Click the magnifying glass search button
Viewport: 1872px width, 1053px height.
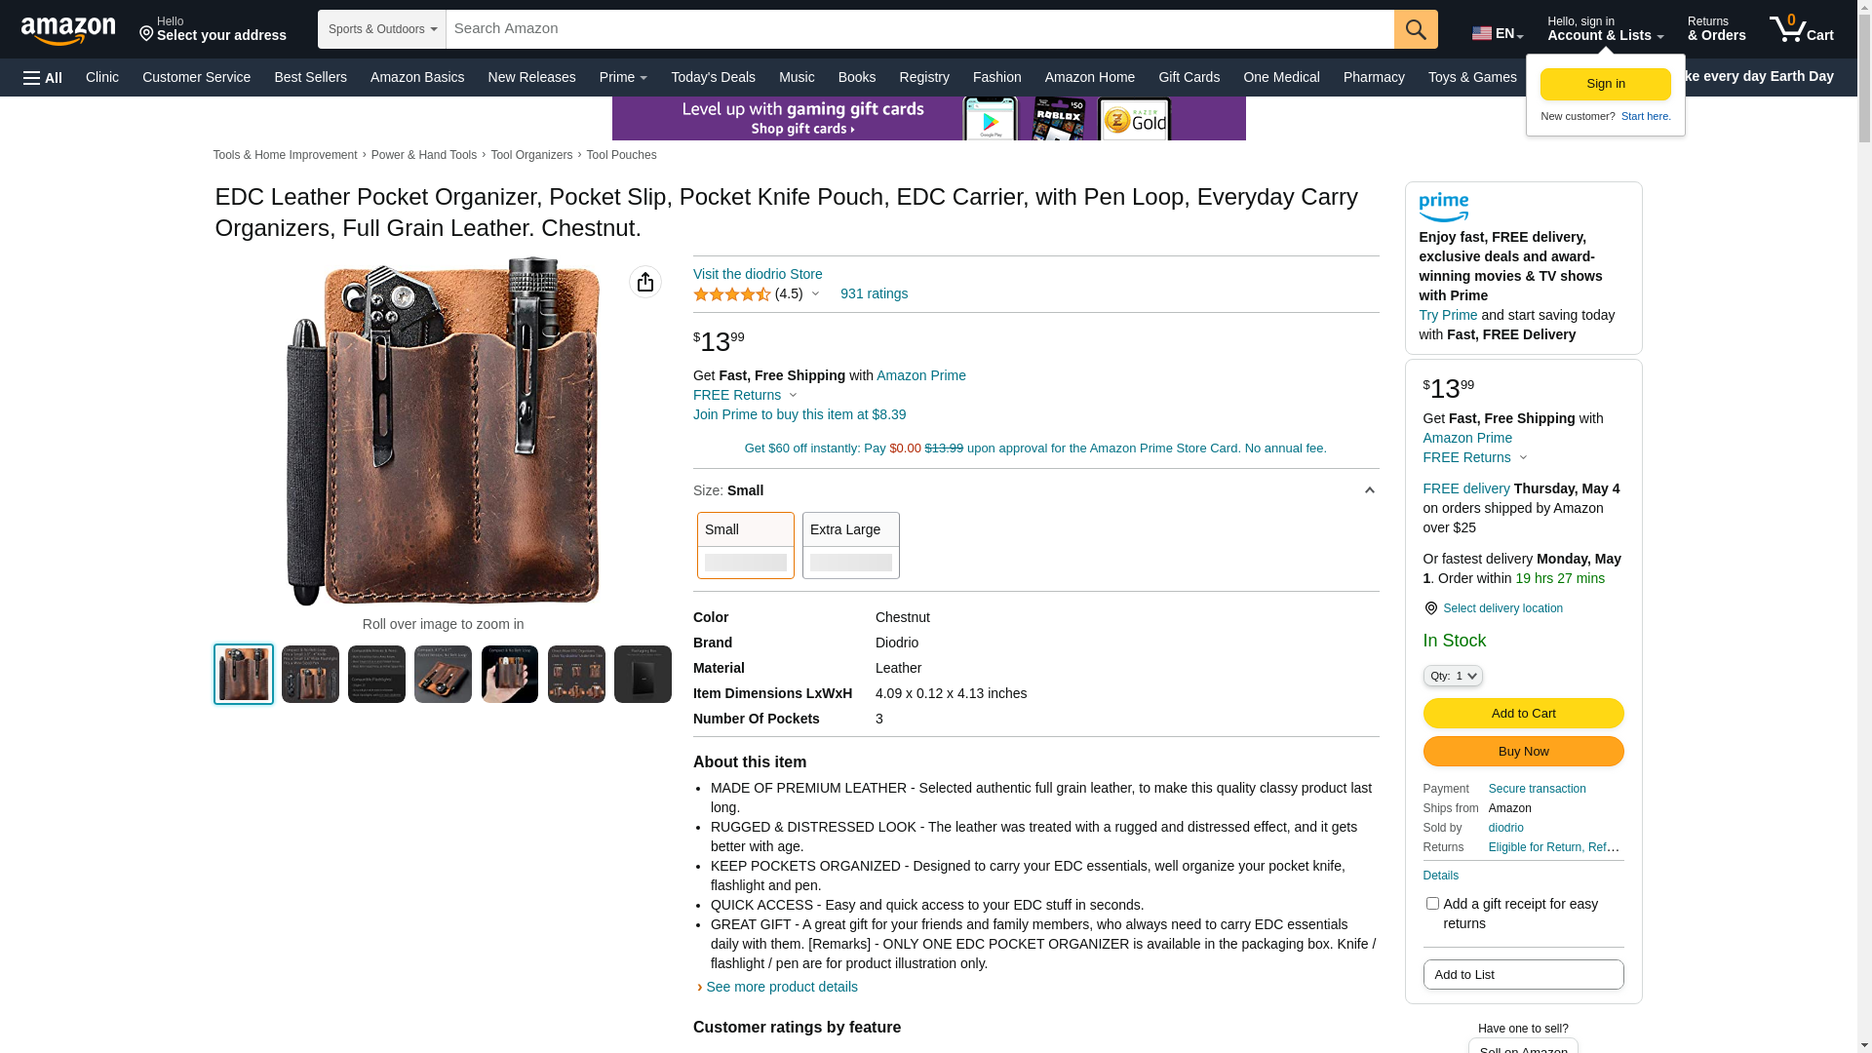click(x=1416, y=29)
